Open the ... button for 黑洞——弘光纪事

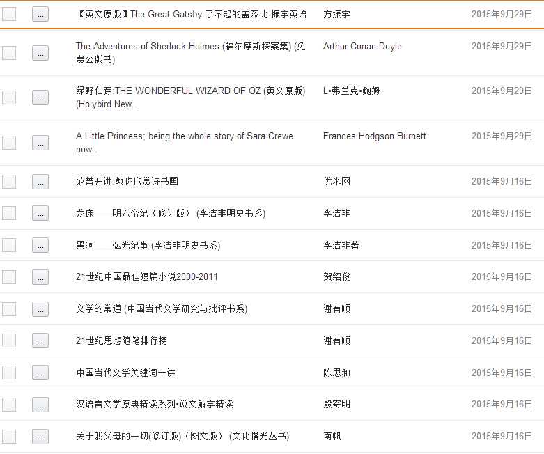(40, 245)
